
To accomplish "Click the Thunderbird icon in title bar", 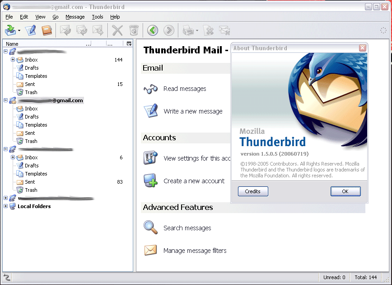I will (x=7, y=7).
